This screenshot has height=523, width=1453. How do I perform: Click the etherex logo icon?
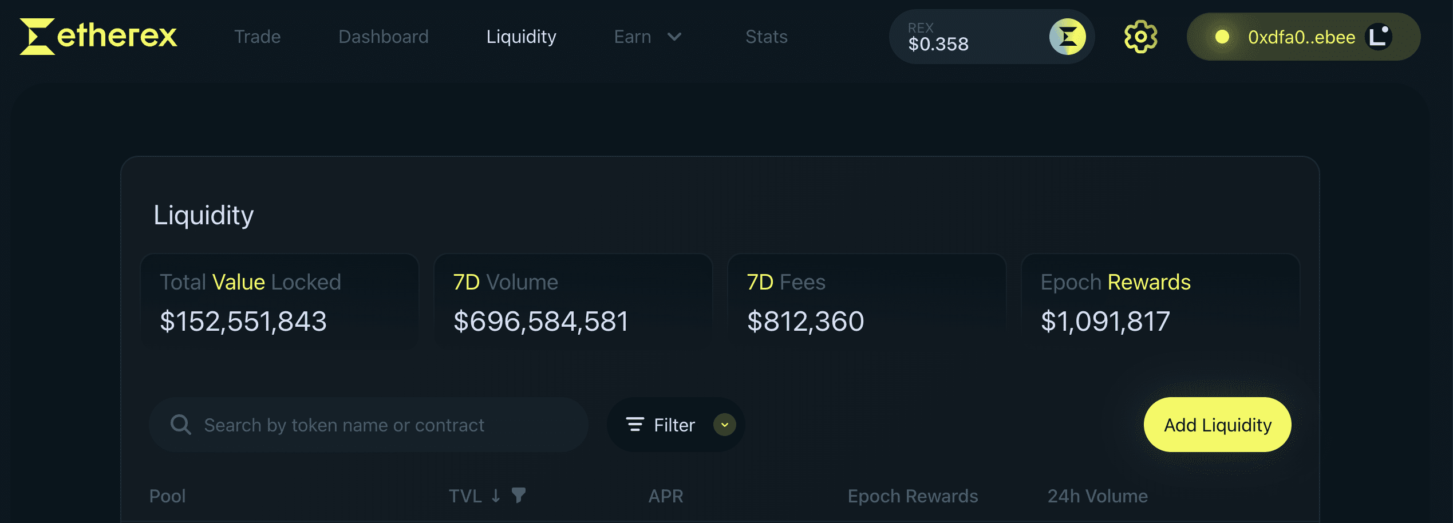pyautogui.click(x=37, y=37)
